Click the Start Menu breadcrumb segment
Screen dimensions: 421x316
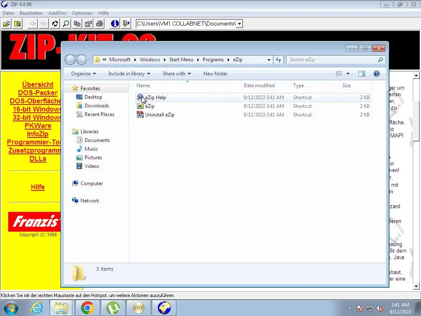pos(181,60)
